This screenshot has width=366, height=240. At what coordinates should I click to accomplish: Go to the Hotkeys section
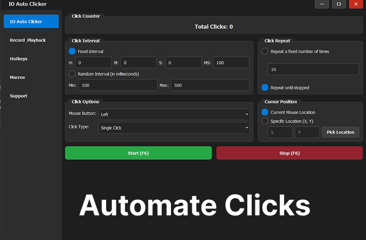coord(19,59)
